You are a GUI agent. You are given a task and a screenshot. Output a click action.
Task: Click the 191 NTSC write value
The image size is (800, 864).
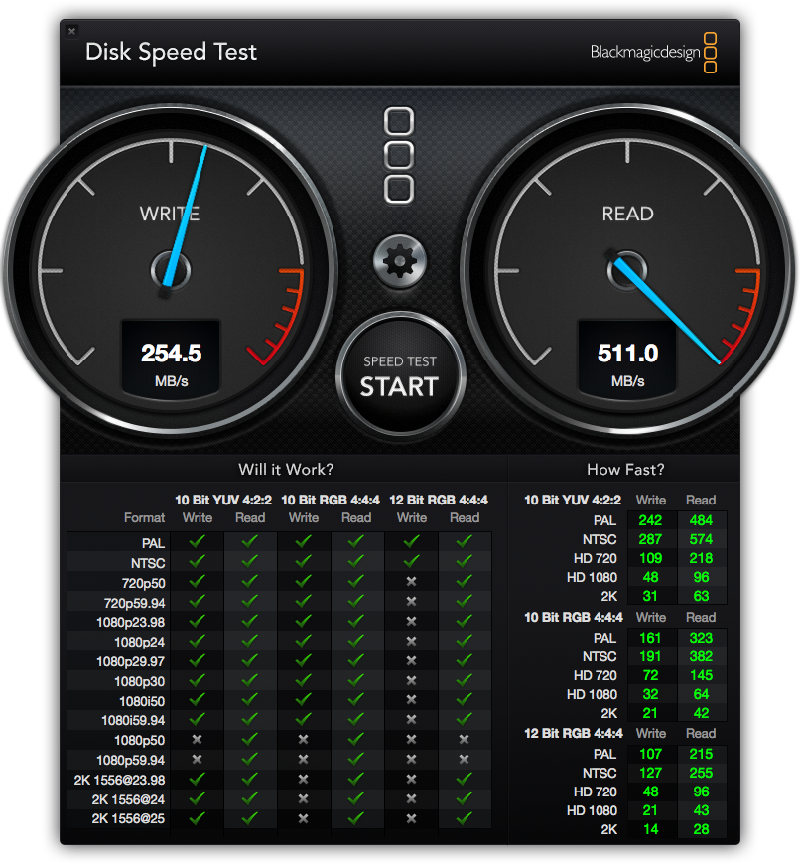pyautogui.click(x=650, y=656)
